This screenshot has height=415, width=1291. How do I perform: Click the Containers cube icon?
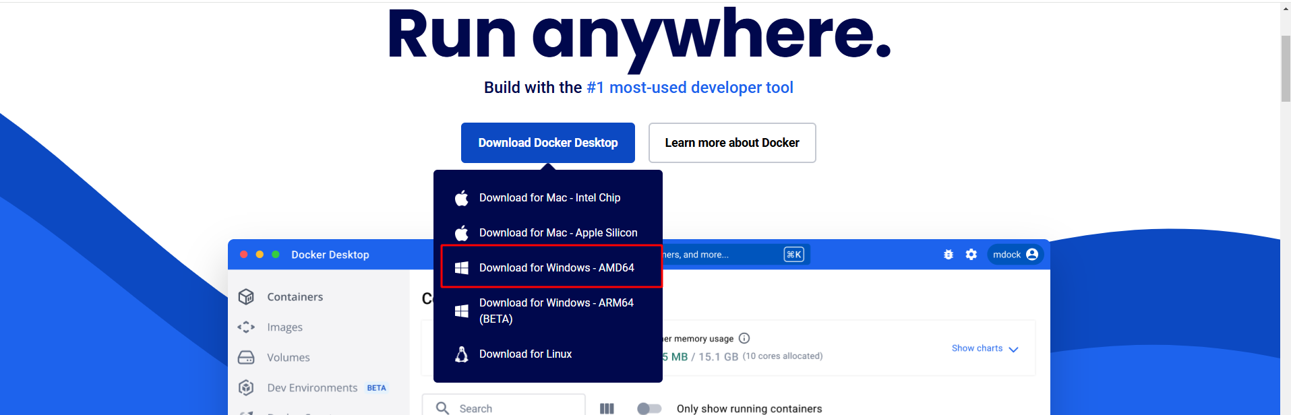coord(246,296)
